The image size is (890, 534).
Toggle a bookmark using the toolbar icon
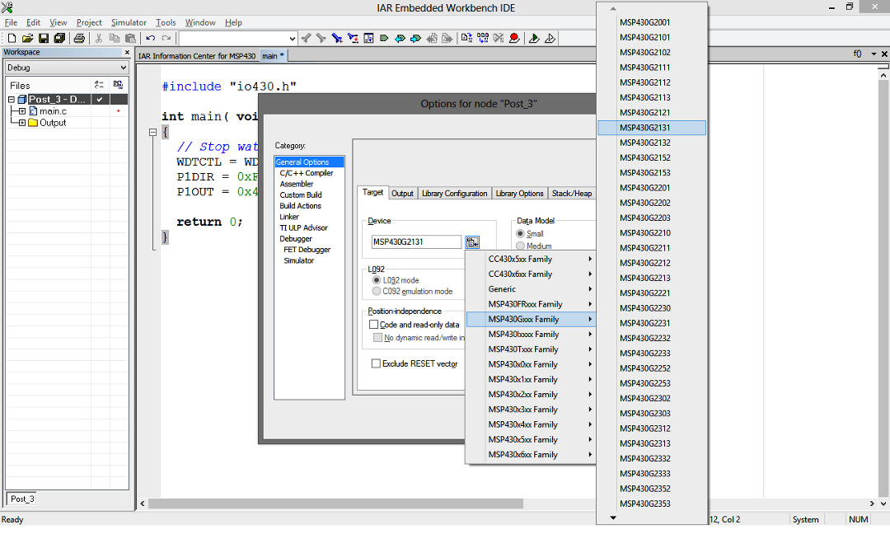pos(384,39)
